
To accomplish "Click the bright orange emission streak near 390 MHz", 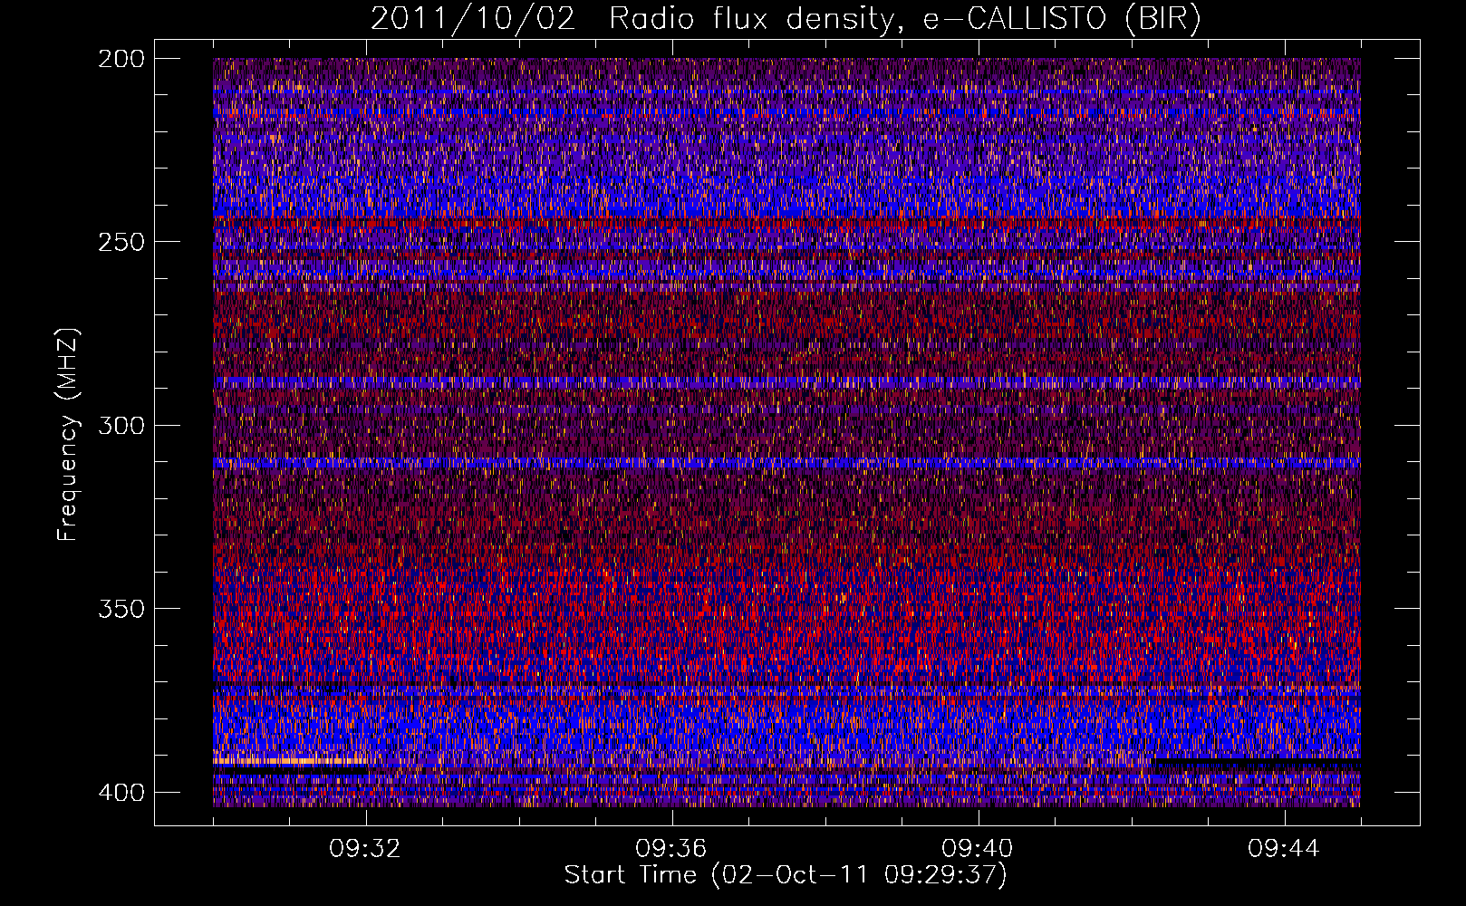I will coord(289,761).
